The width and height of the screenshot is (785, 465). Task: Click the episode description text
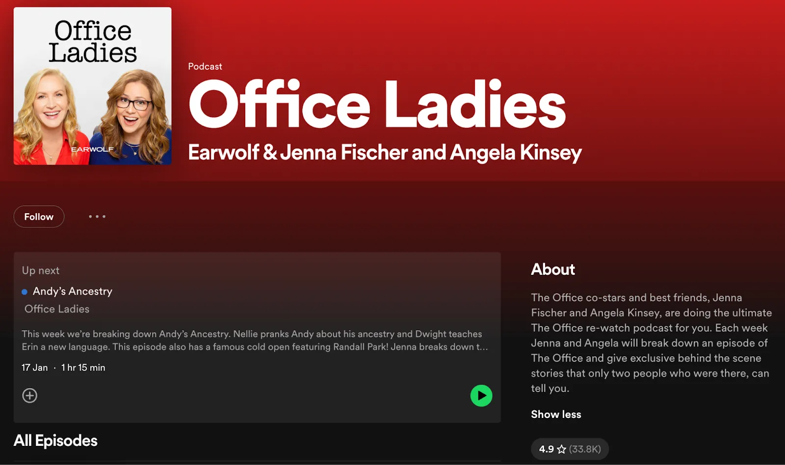pyautogui.click(x=255, y=340)
